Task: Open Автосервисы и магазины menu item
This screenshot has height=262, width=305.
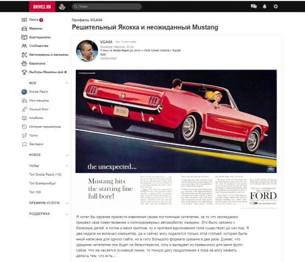Action: point(49,55)
